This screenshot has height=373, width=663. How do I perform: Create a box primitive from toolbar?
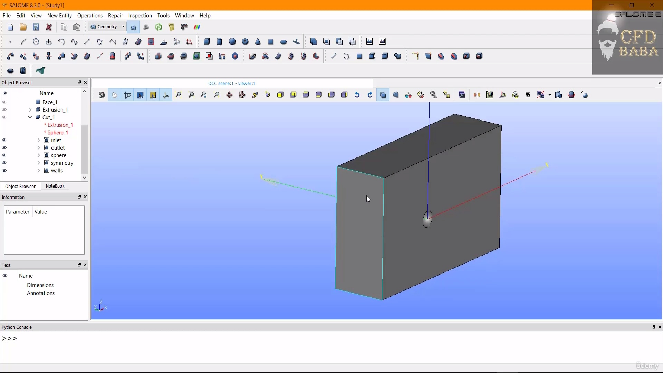(x=206, y=42)
